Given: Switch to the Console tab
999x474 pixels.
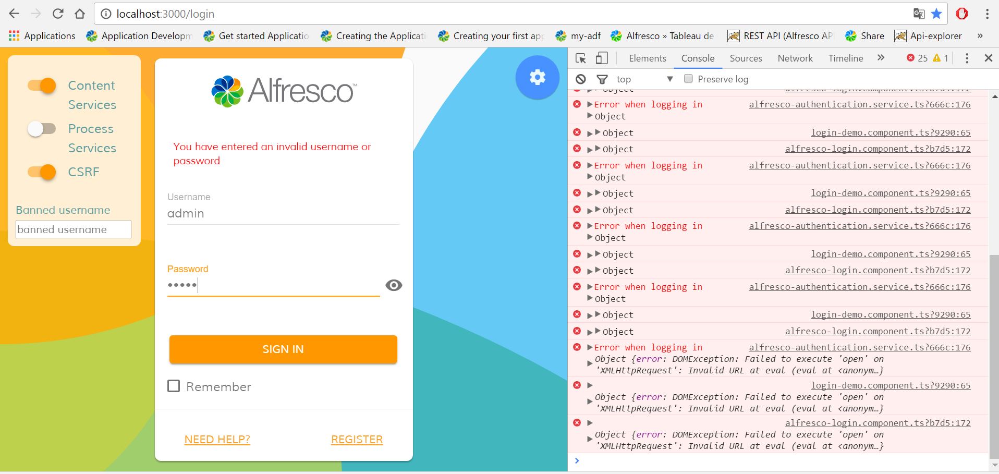Looking at the screenshot, I should [698, 58].
